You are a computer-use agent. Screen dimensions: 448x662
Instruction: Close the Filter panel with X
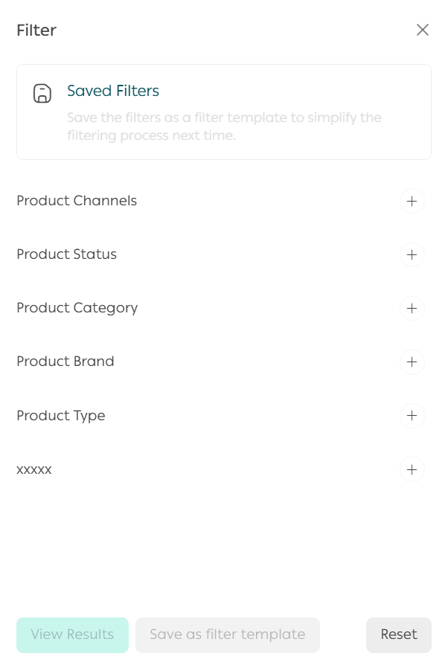click(x=423, y=30)
